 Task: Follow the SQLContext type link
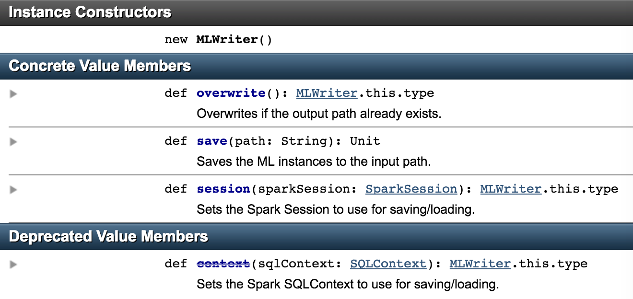[x=388, y=264]
